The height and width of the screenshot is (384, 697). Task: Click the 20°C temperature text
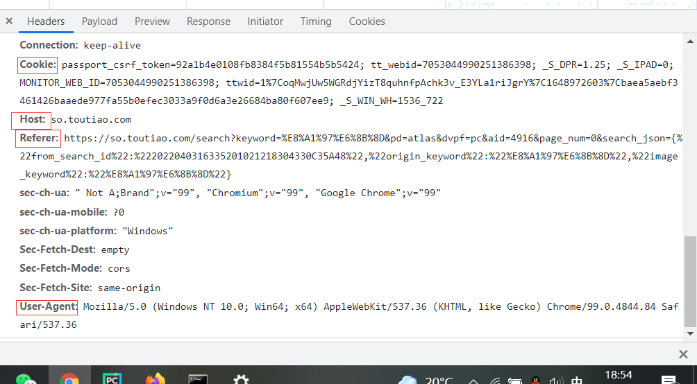coord(439,381)
